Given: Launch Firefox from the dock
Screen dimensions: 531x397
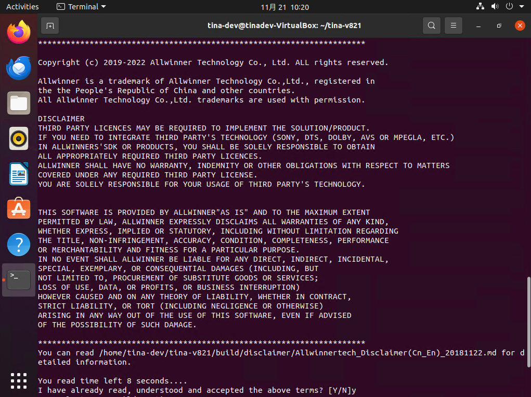Looking at the screenshot, I should pos(19,32).
